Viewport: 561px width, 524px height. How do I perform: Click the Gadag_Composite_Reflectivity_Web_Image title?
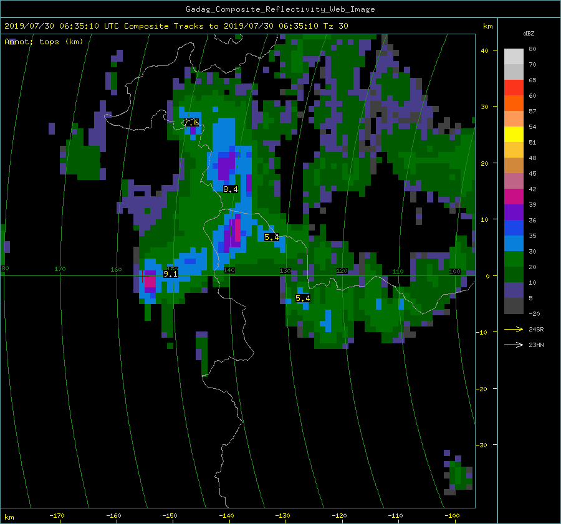coord(280,9)
